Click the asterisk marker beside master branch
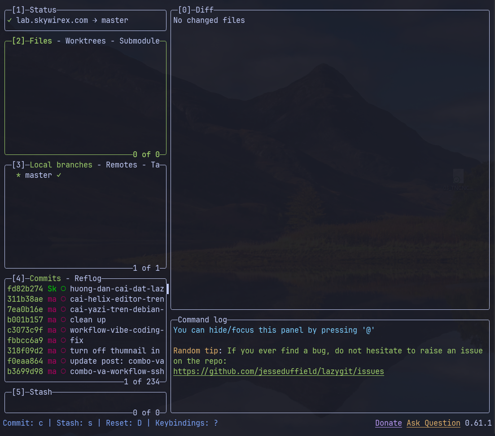495x436 pixels. click(18, 175)
